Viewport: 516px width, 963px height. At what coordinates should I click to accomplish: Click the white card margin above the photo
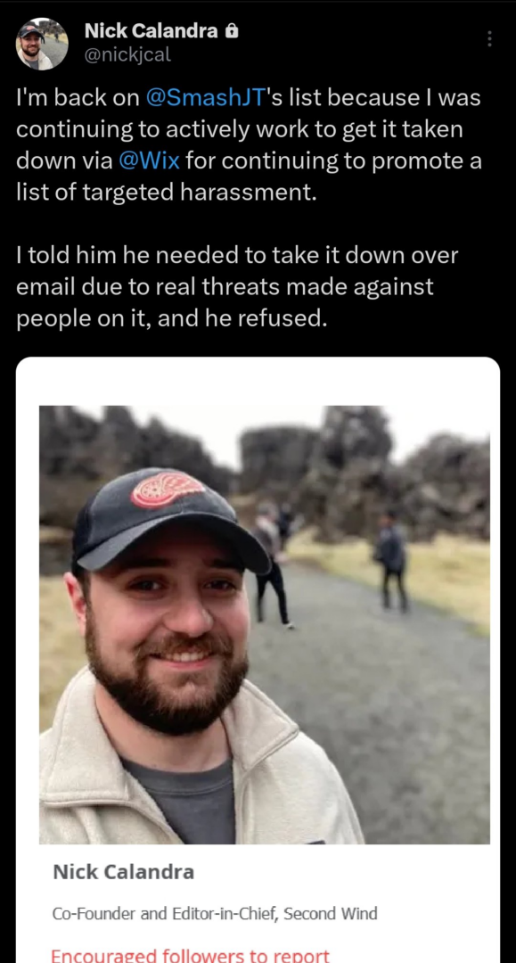pyautogui.click(x=258, y=381)
